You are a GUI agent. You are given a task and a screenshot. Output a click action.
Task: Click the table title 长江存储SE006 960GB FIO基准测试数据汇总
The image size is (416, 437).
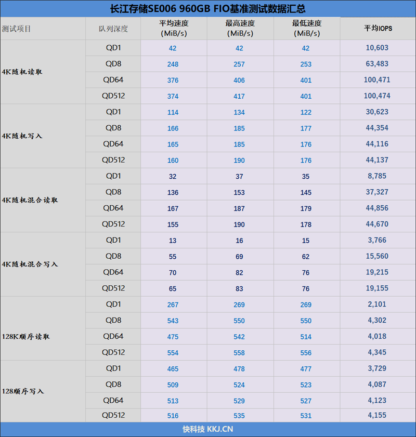207,9
